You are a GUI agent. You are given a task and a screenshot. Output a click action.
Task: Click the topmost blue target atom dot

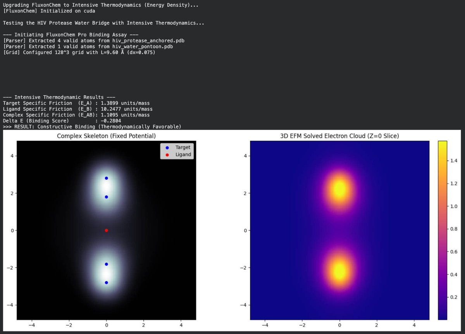pyautogui.click(x=107, y=178)
